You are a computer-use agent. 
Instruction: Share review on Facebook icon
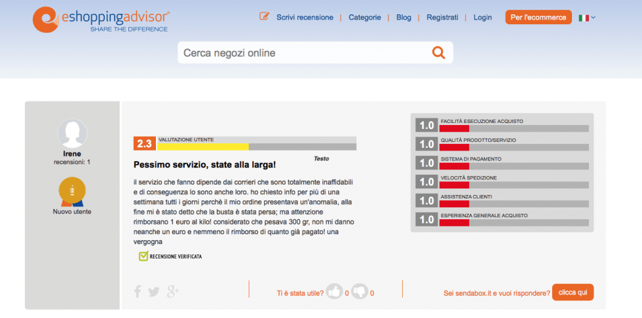(138, 292)
